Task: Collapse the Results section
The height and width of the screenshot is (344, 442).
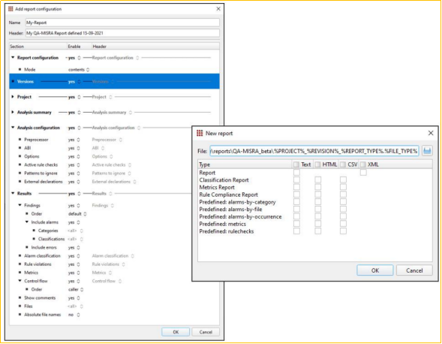Action: click(13, 193)
